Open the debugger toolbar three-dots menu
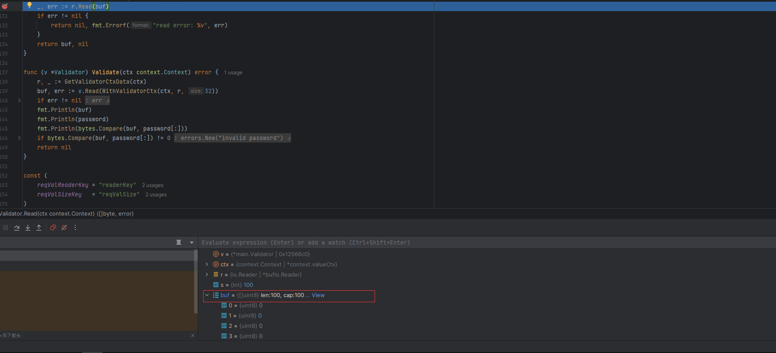This screenshot has width=776, height=353. click(x=75, y=228)
